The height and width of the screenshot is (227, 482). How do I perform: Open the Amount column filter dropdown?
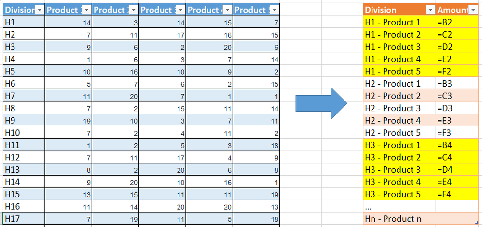pyautogui.click(x=472, y=11)
